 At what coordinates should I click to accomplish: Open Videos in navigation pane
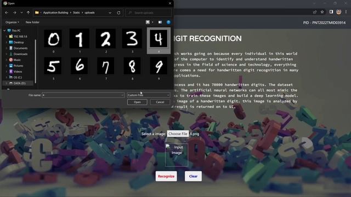coord(18,72)
